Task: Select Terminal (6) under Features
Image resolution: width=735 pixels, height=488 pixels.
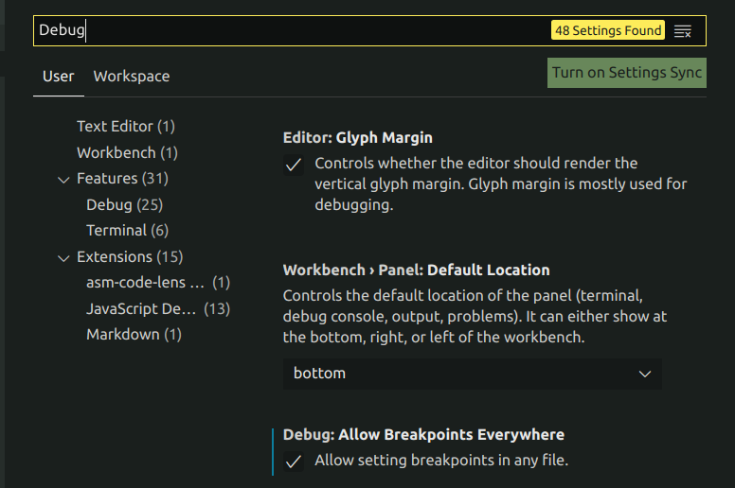Action: 127,231
